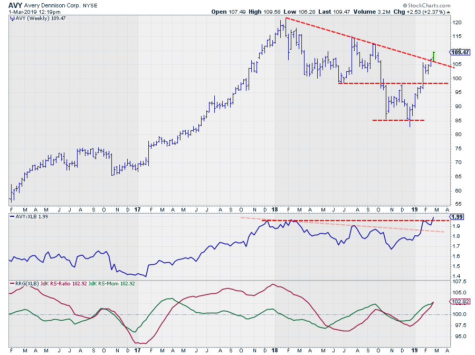Click the 1.4 label on ratio axis

(x=456, y=276)
